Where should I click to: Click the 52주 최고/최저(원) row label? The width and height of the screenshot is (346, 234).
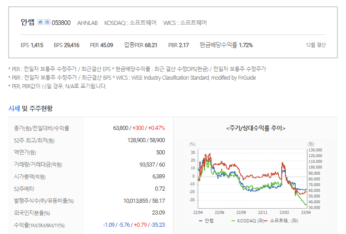[34, 140]
